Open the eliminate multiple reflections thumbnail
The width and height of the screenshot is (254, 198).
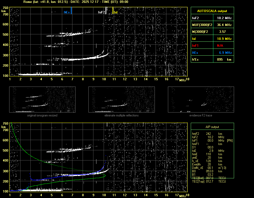pyautogui.click(x=121, y=99)
